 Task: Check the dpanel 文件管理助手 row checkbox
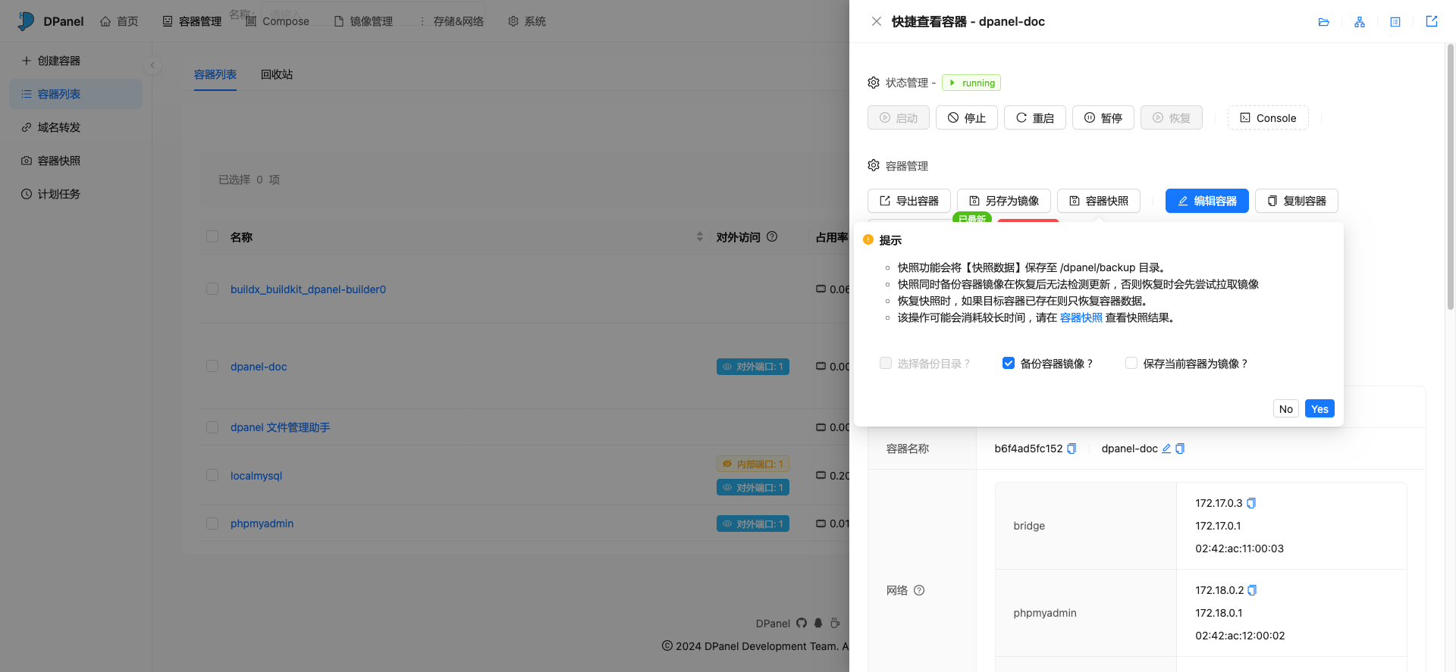point(212,427)
